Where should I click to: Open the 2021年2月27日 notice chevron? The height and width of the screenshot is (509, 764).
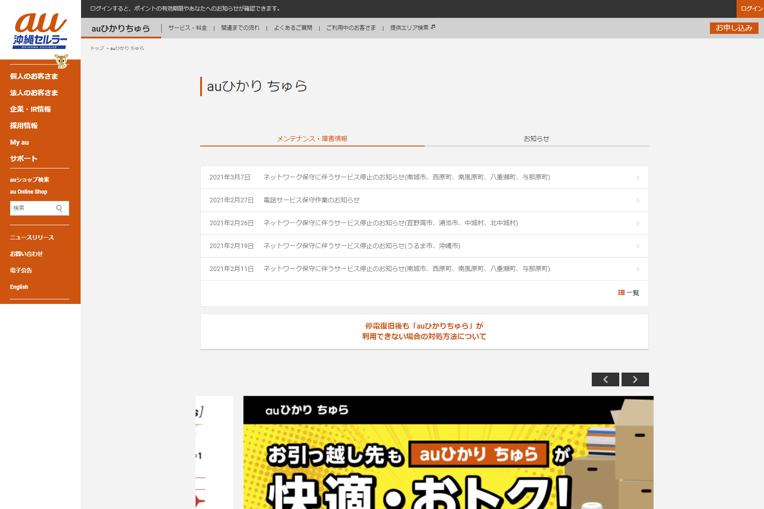click(x=638, y=200)
